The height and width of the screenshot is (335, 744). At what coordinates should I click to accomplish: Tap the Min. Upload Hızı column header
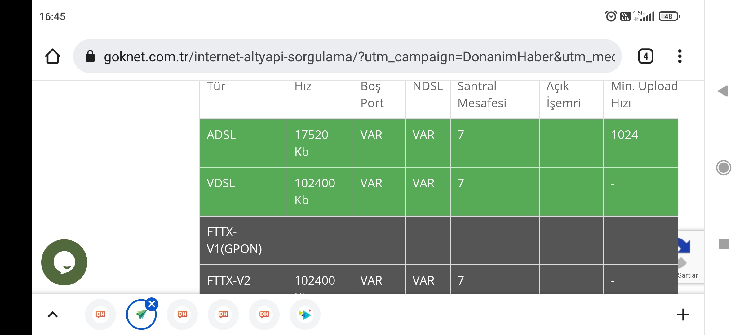[x=644, y=95]
